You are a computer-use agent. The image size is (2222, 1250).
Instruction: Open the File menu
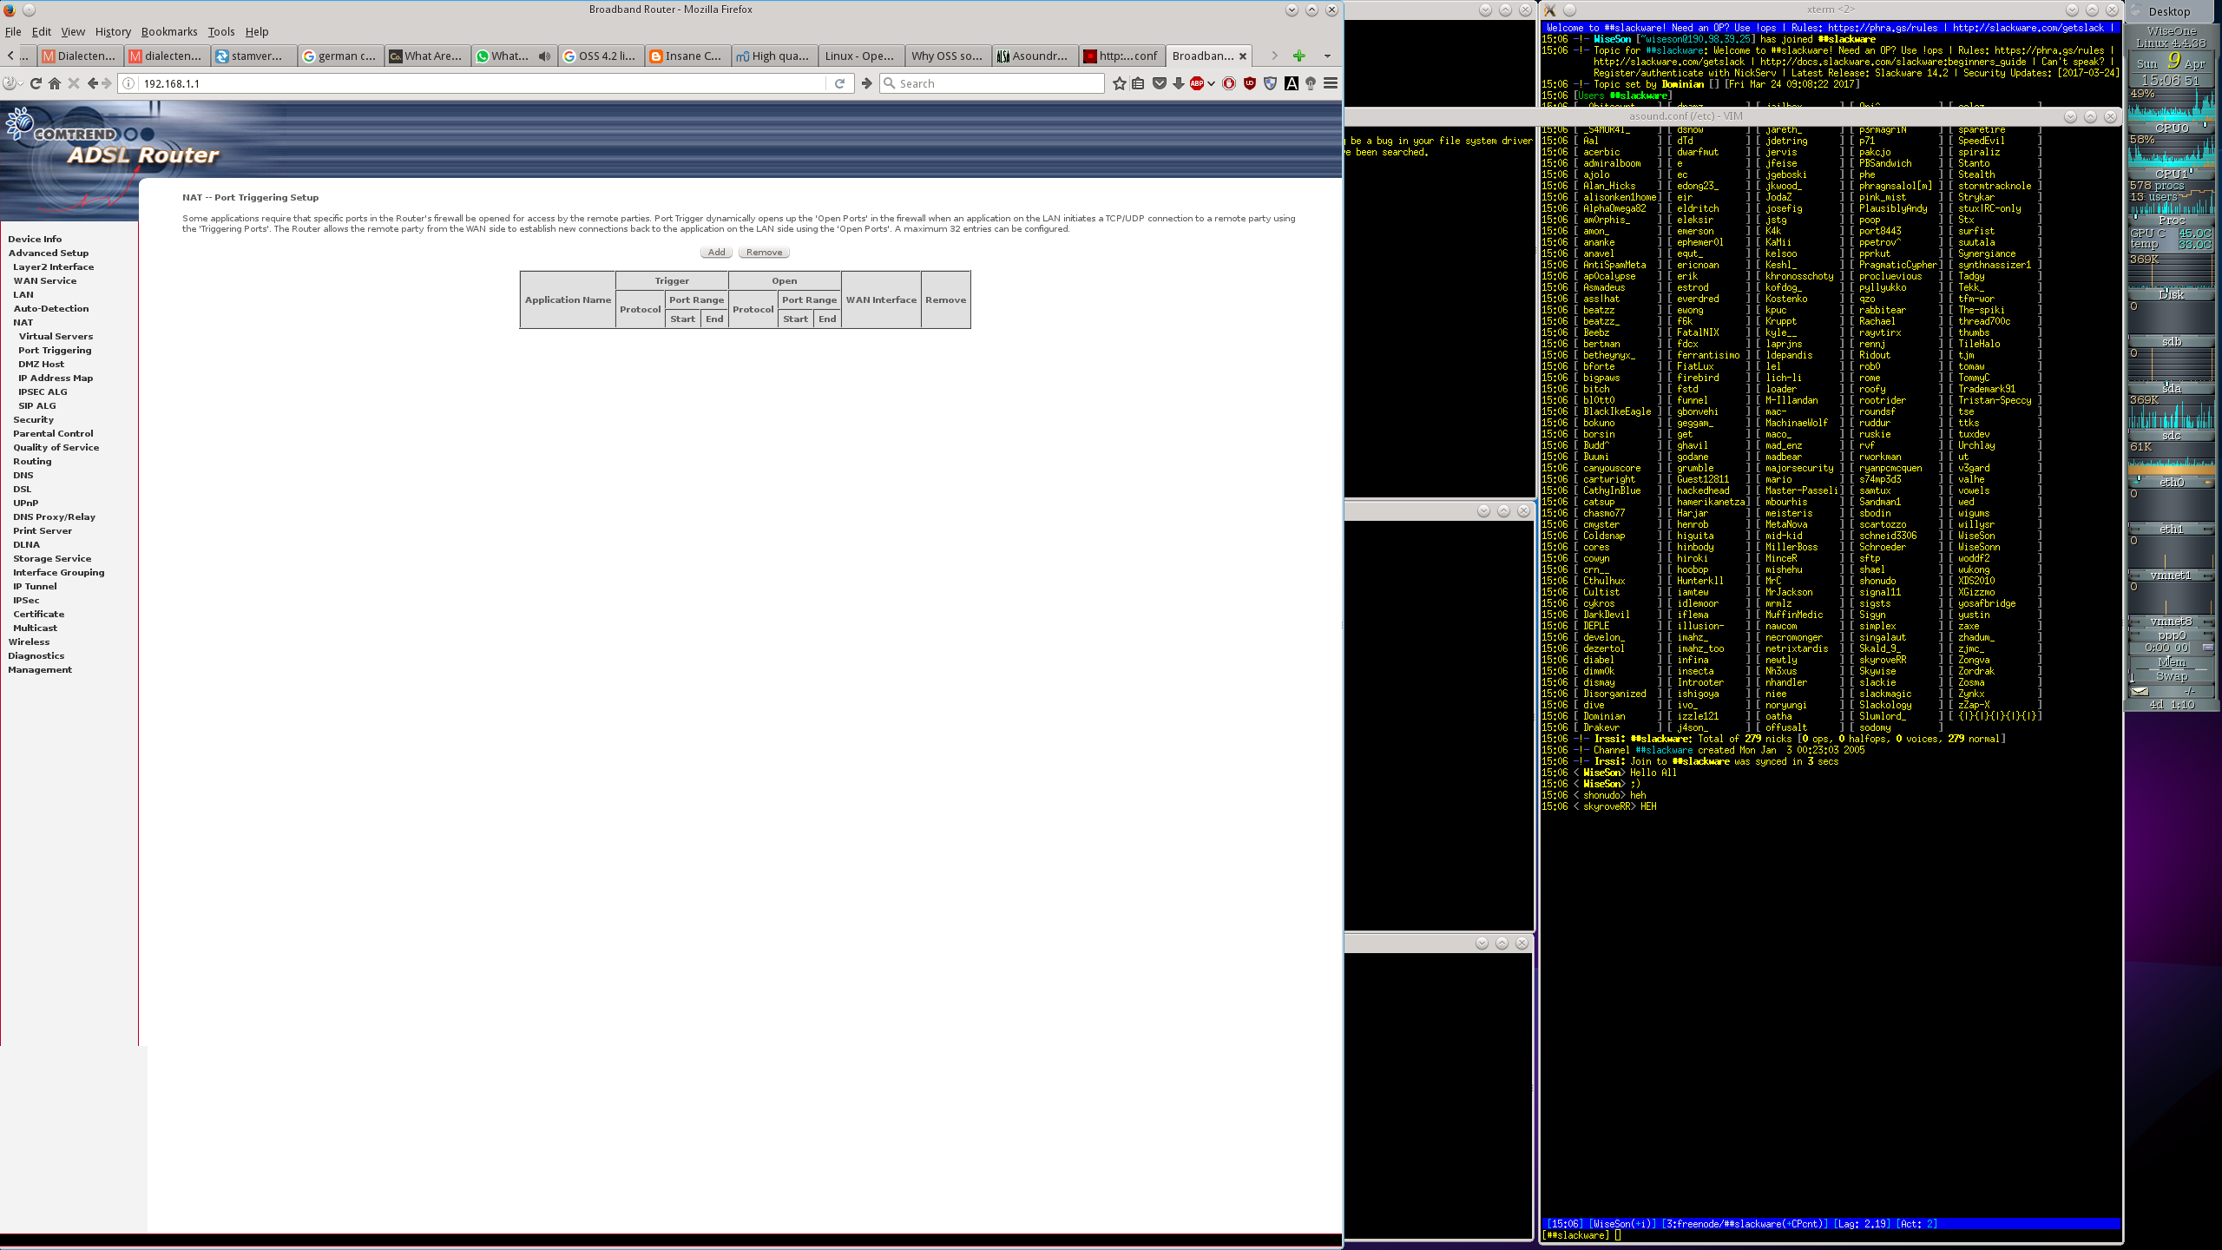click(13, 31)
